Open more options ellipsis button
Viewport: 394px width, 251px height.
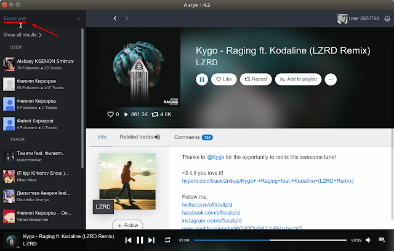[331, 79]
